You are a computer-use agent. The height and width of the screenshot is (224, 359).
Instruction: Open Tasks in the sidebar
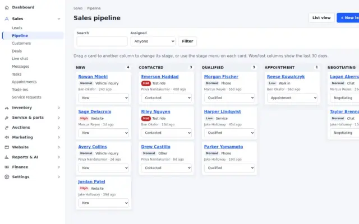(16, 74)
